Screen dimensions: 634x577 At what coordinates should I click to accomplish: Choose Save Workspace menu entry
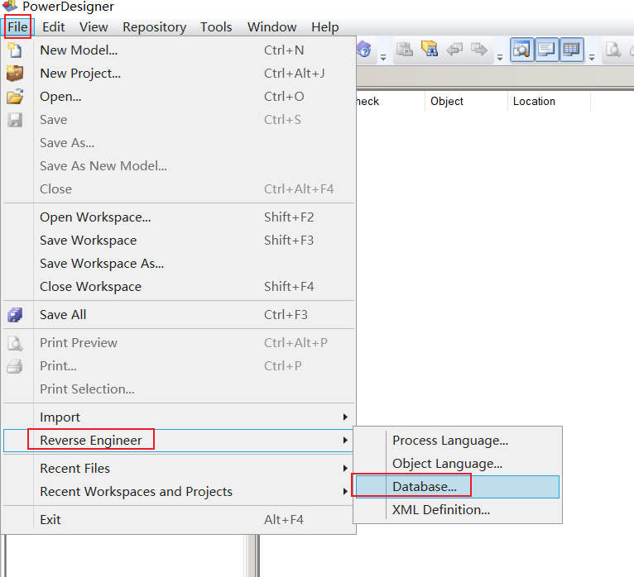(x=179, y=241)
